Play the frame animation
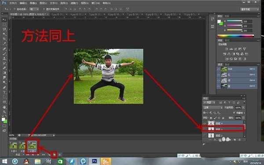The height and width of the screenshot is (165, 264). pos(38,154)
